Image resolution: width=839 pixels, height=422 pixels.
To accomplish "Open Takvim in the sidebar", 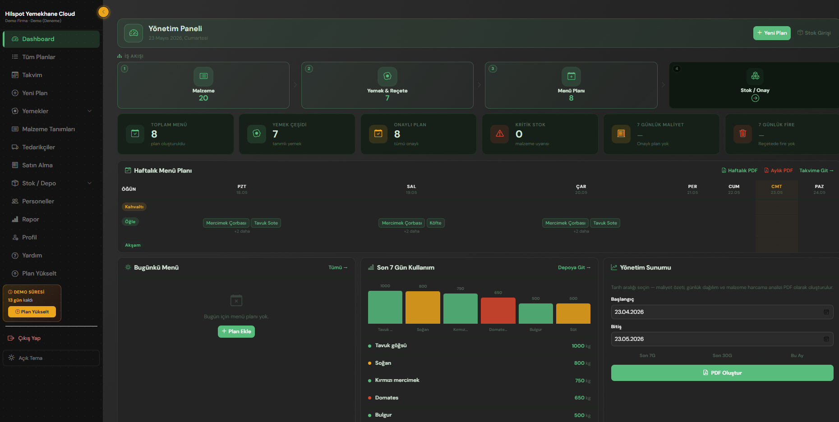I will pyautogui.click(x=51, y=75).
